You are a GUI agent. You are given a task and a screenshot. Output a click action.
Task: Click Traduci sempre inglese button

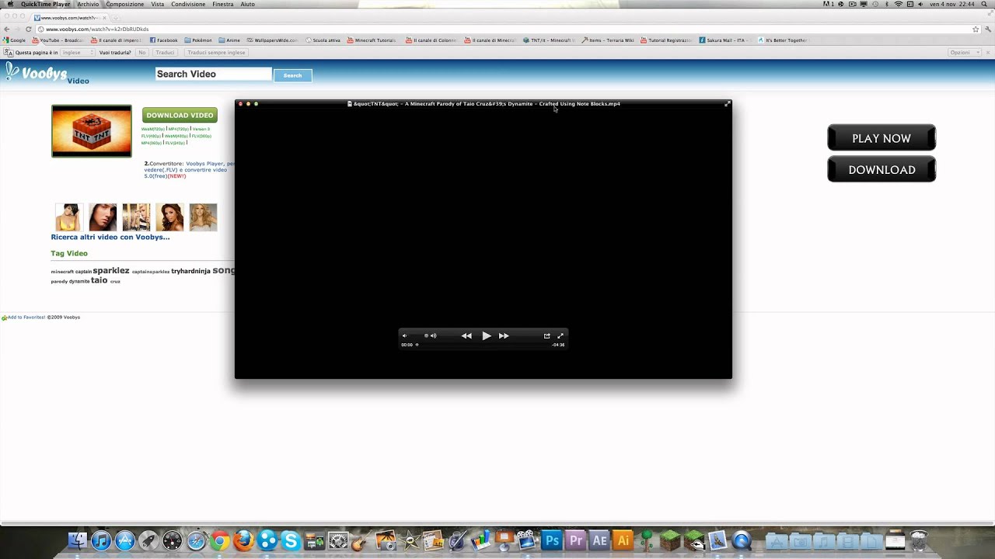[x=217, y=53]
